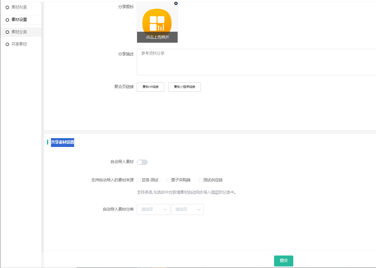Screen dimensions: 376x268
Task: Click the 复制小程序链接 button
Action: (184, 87)
